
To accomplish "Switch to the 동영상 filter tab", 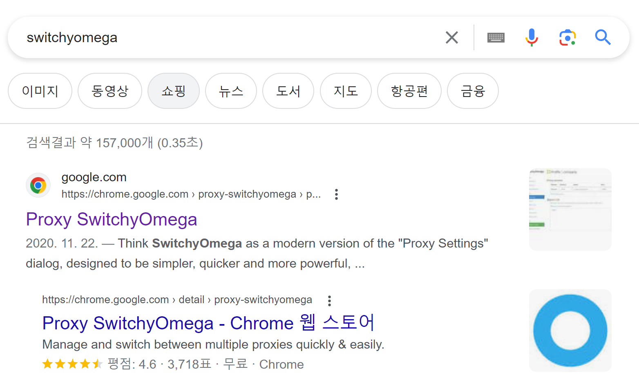I will click(x=110, y=91).
